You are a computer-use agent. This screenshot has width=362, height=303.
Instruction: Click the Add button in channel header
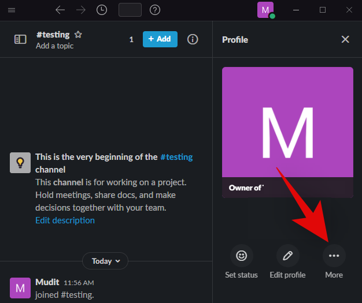[x=160, y=39]
